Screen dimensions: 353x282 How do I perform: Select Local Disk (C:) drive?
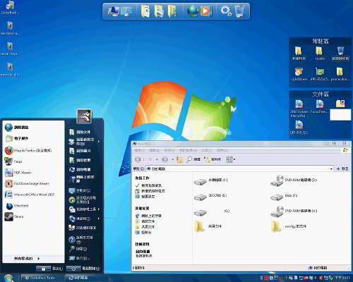pyautogui.click(x=211, y=181)
